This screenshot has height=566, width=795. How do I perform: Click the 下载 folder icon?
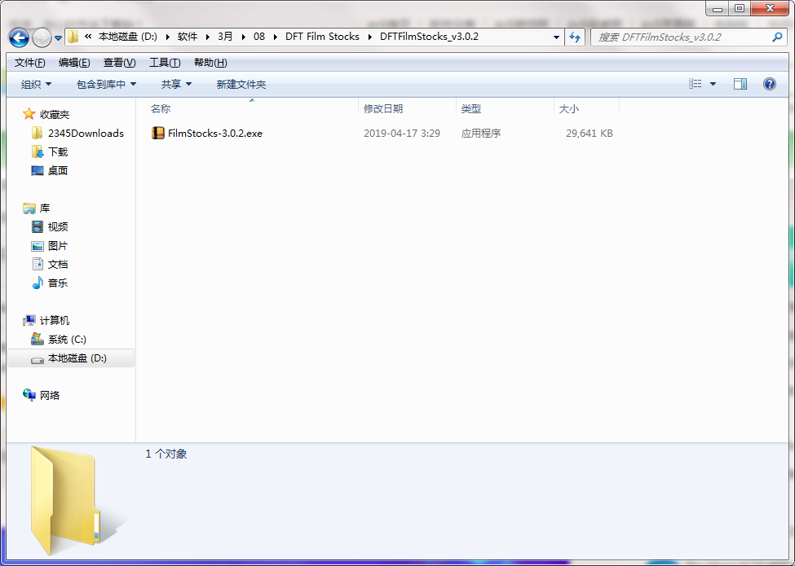click(x=37, y=151)
